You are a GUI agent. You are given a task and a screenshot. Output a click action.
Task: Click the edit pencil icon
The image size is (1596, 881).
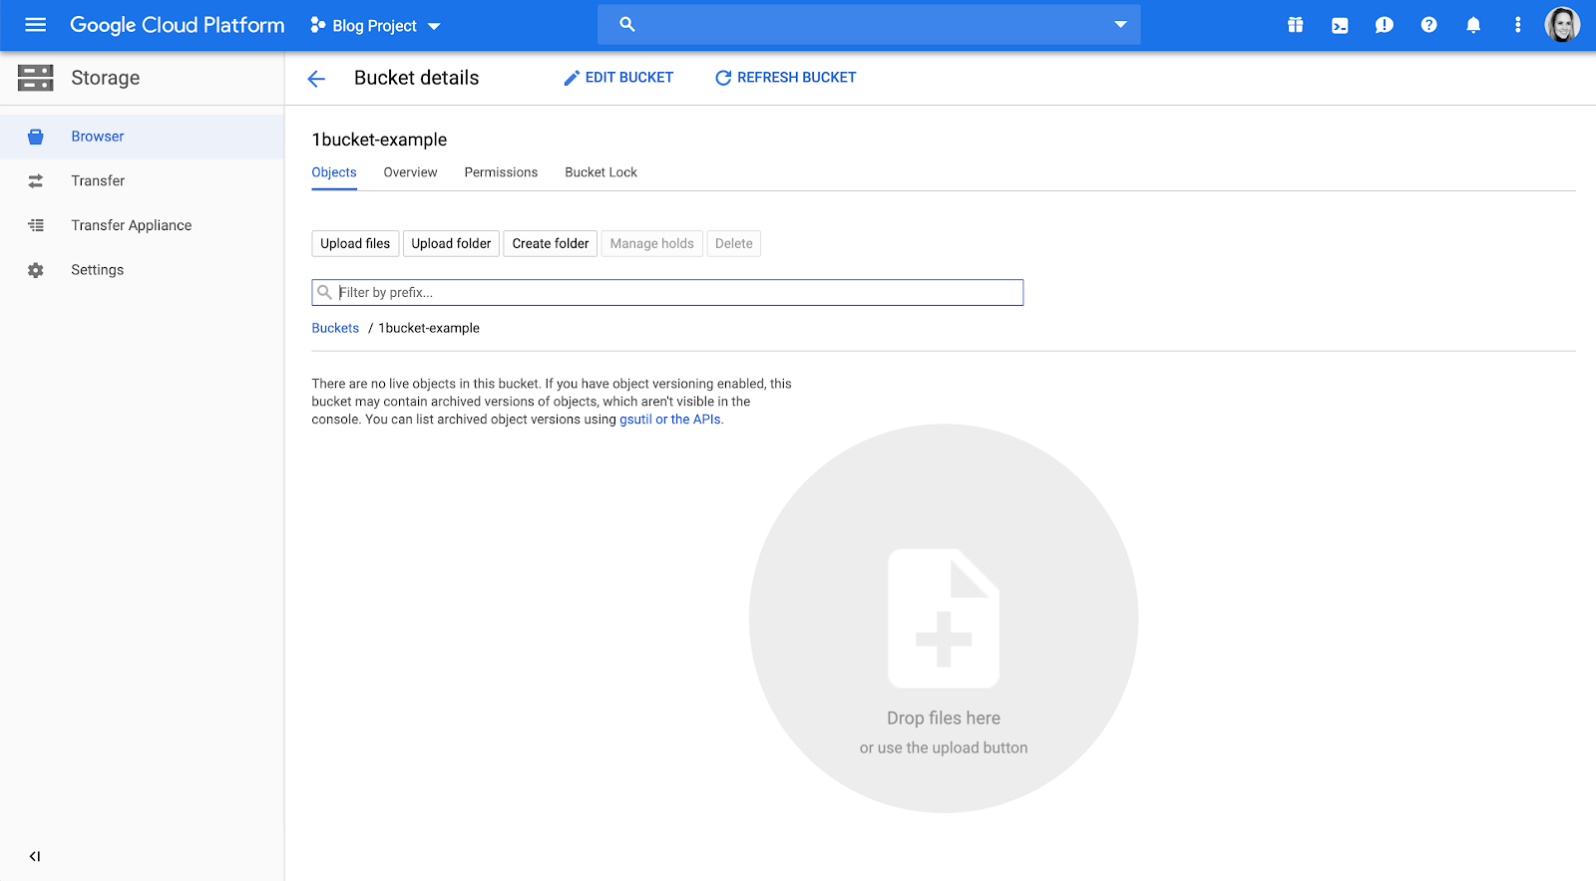572,78
